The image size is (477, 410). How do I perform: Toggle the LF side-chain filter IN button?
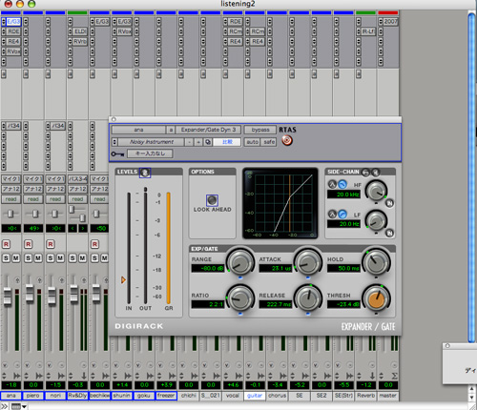click(389, 233)
